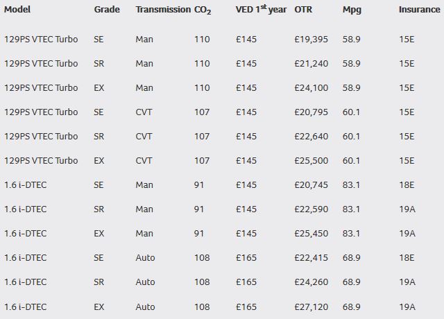
Task: Click the Transmission column header
Action: pyautogui.click(x=163, y=10)
